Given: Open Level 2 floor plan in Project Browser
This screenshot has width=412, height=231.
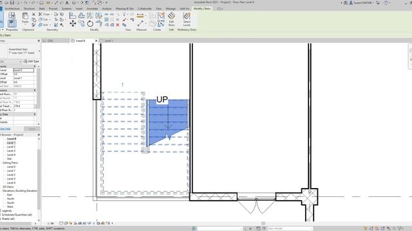Looking at the screenshot, I should click(x=11, y=147).
